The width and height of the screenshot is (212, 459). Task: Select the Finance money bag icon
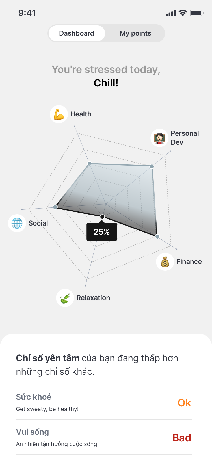pos(165,262)
